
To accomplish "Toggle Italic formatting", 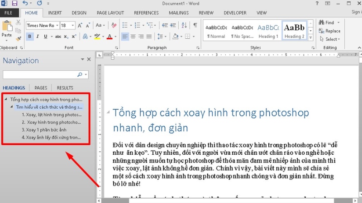I will pos(38,37).
